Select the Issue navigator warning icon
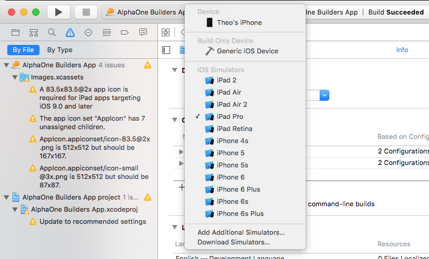 (70, 33)
